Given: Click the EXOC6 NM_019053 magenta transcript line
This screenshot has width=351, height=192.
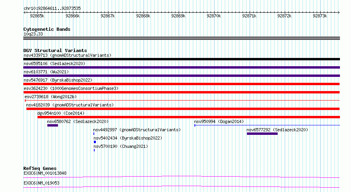Looking at the screenshot, I should (181, 186).
